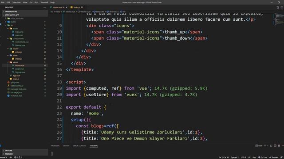Click the template breadcrumb segment
Image resolution: width=284 pixels, height=159 pixels.
[x=99, y=12]
